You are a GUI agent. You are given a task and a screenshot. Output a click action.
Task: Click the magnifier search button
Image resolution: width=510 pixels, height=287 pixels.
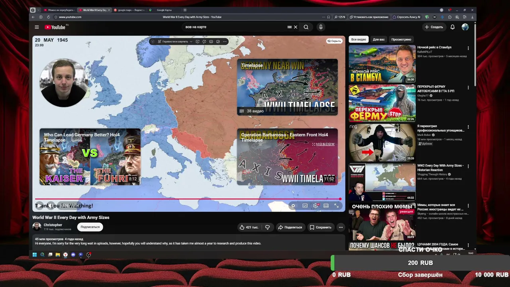tap(306, 27)
